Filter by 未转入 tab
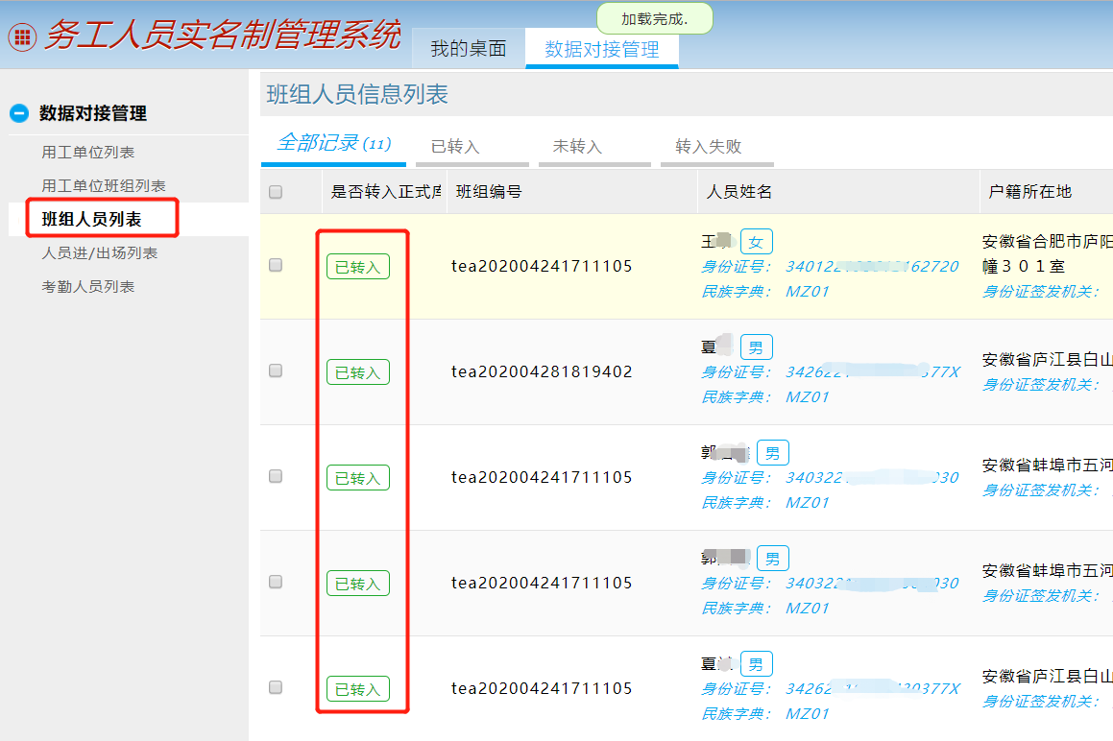Screen dimensions: 1113x741 pyautogui.click(x=577, y=147)
